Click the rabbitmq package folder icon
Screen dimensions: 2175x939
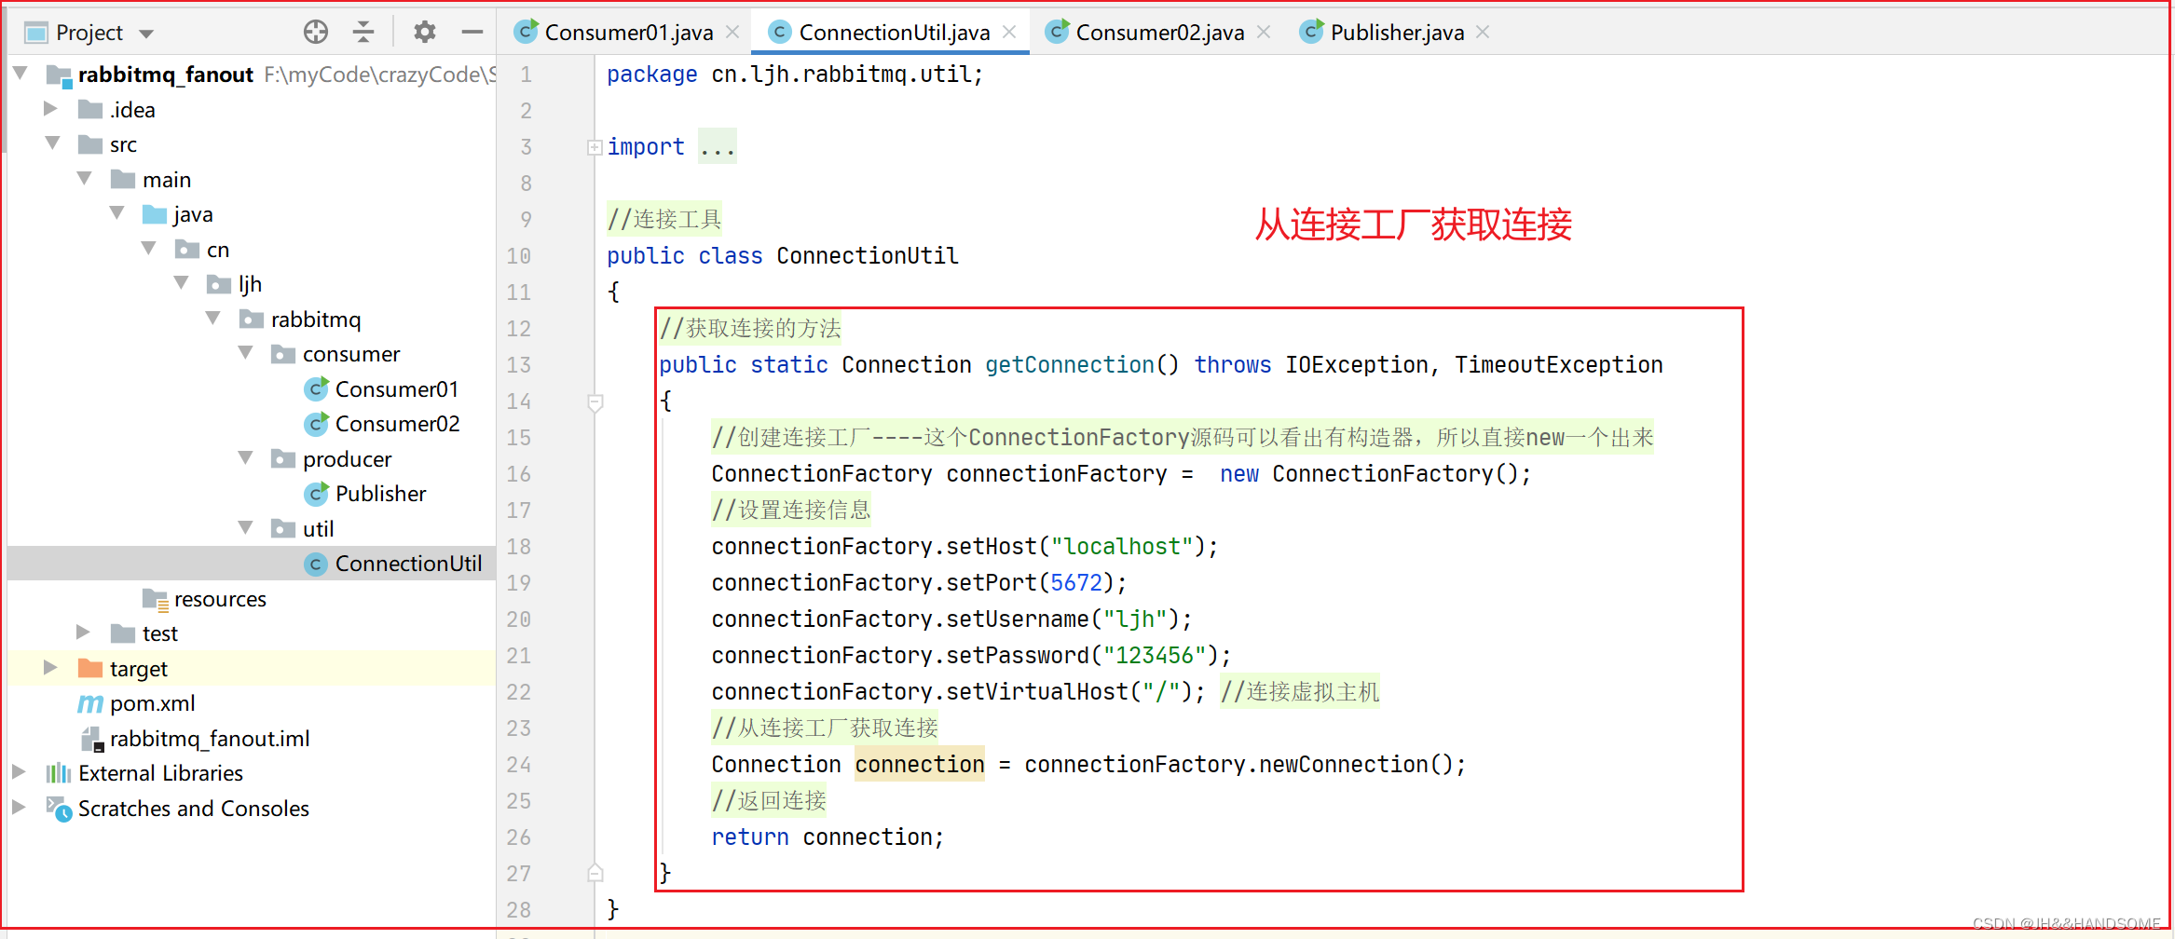tap(252, 320)
